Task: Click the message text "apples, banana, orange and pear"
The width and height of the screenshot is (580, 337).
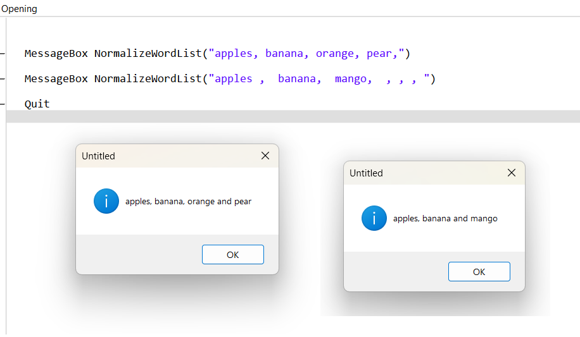Action: pyautogui.click(x=188, y=202)
